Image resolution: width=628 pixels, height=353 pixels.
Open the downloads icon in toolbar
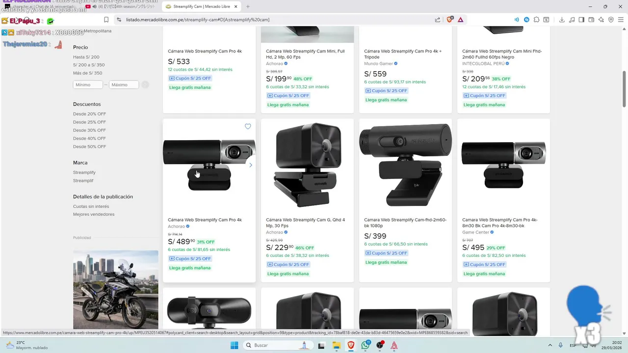(x=562, y=20)
